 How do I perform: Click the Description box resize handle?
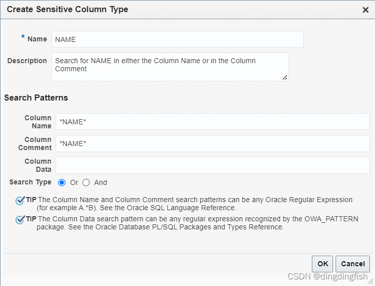tap(285, 77)
